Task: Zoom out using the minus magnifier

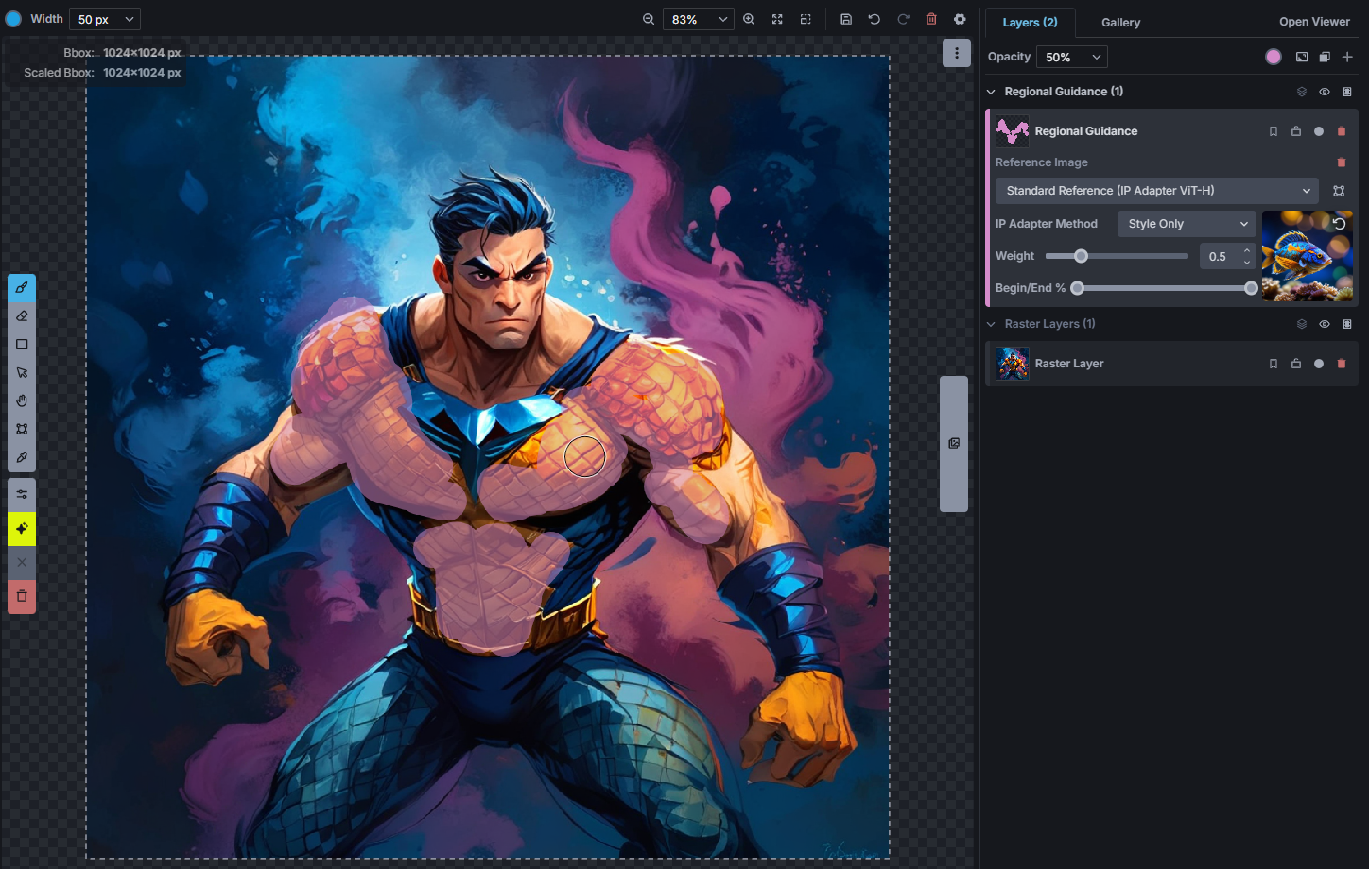Action: [649, 19]
